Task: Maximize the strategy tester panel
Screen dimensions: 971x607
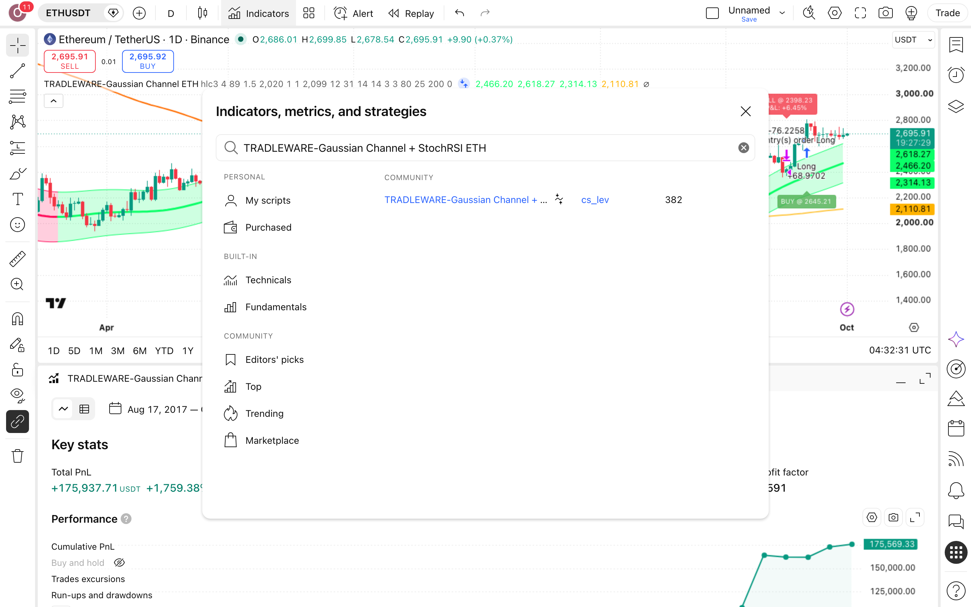Action: [925, 379]
